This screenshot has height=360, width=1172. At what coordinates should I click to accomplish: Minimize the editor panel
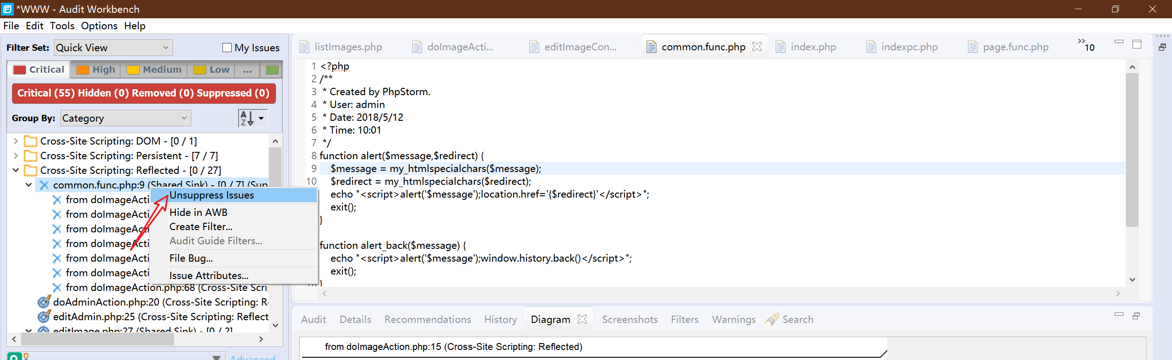[1119, 42]
